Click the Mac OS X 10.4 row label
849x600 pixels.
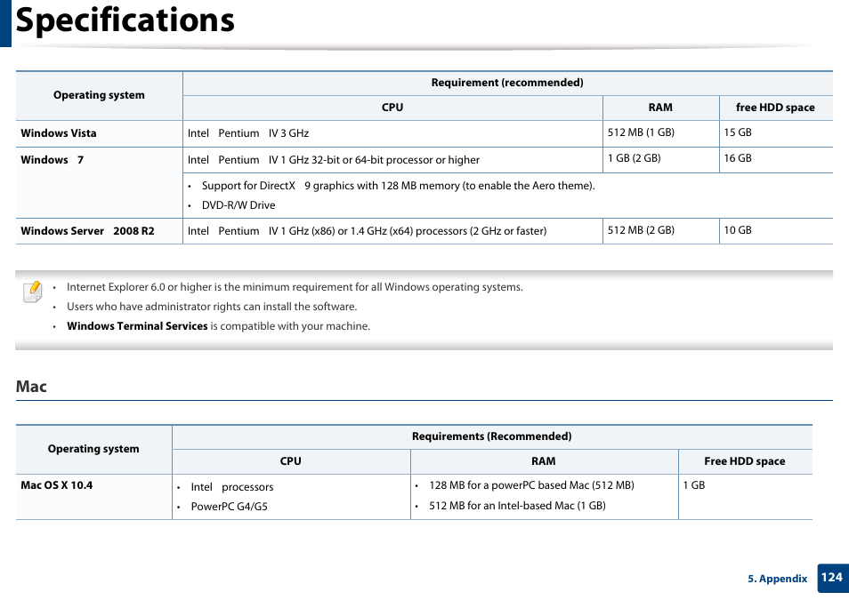point(56,485)
